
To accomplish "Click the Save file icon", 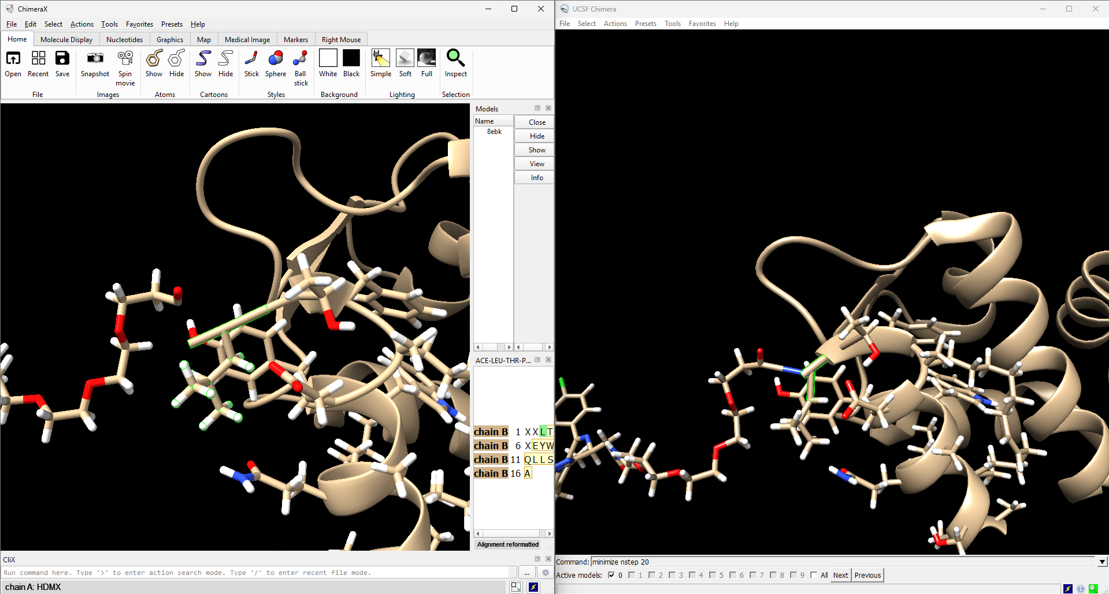I will point(62,58).
